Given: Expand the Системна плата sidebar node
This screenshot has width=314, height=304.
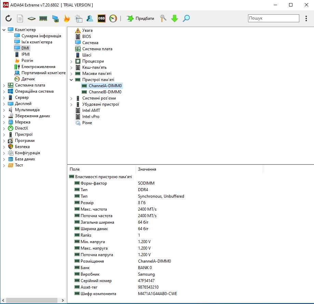Looking at the screenshot, I should [4, 85].
